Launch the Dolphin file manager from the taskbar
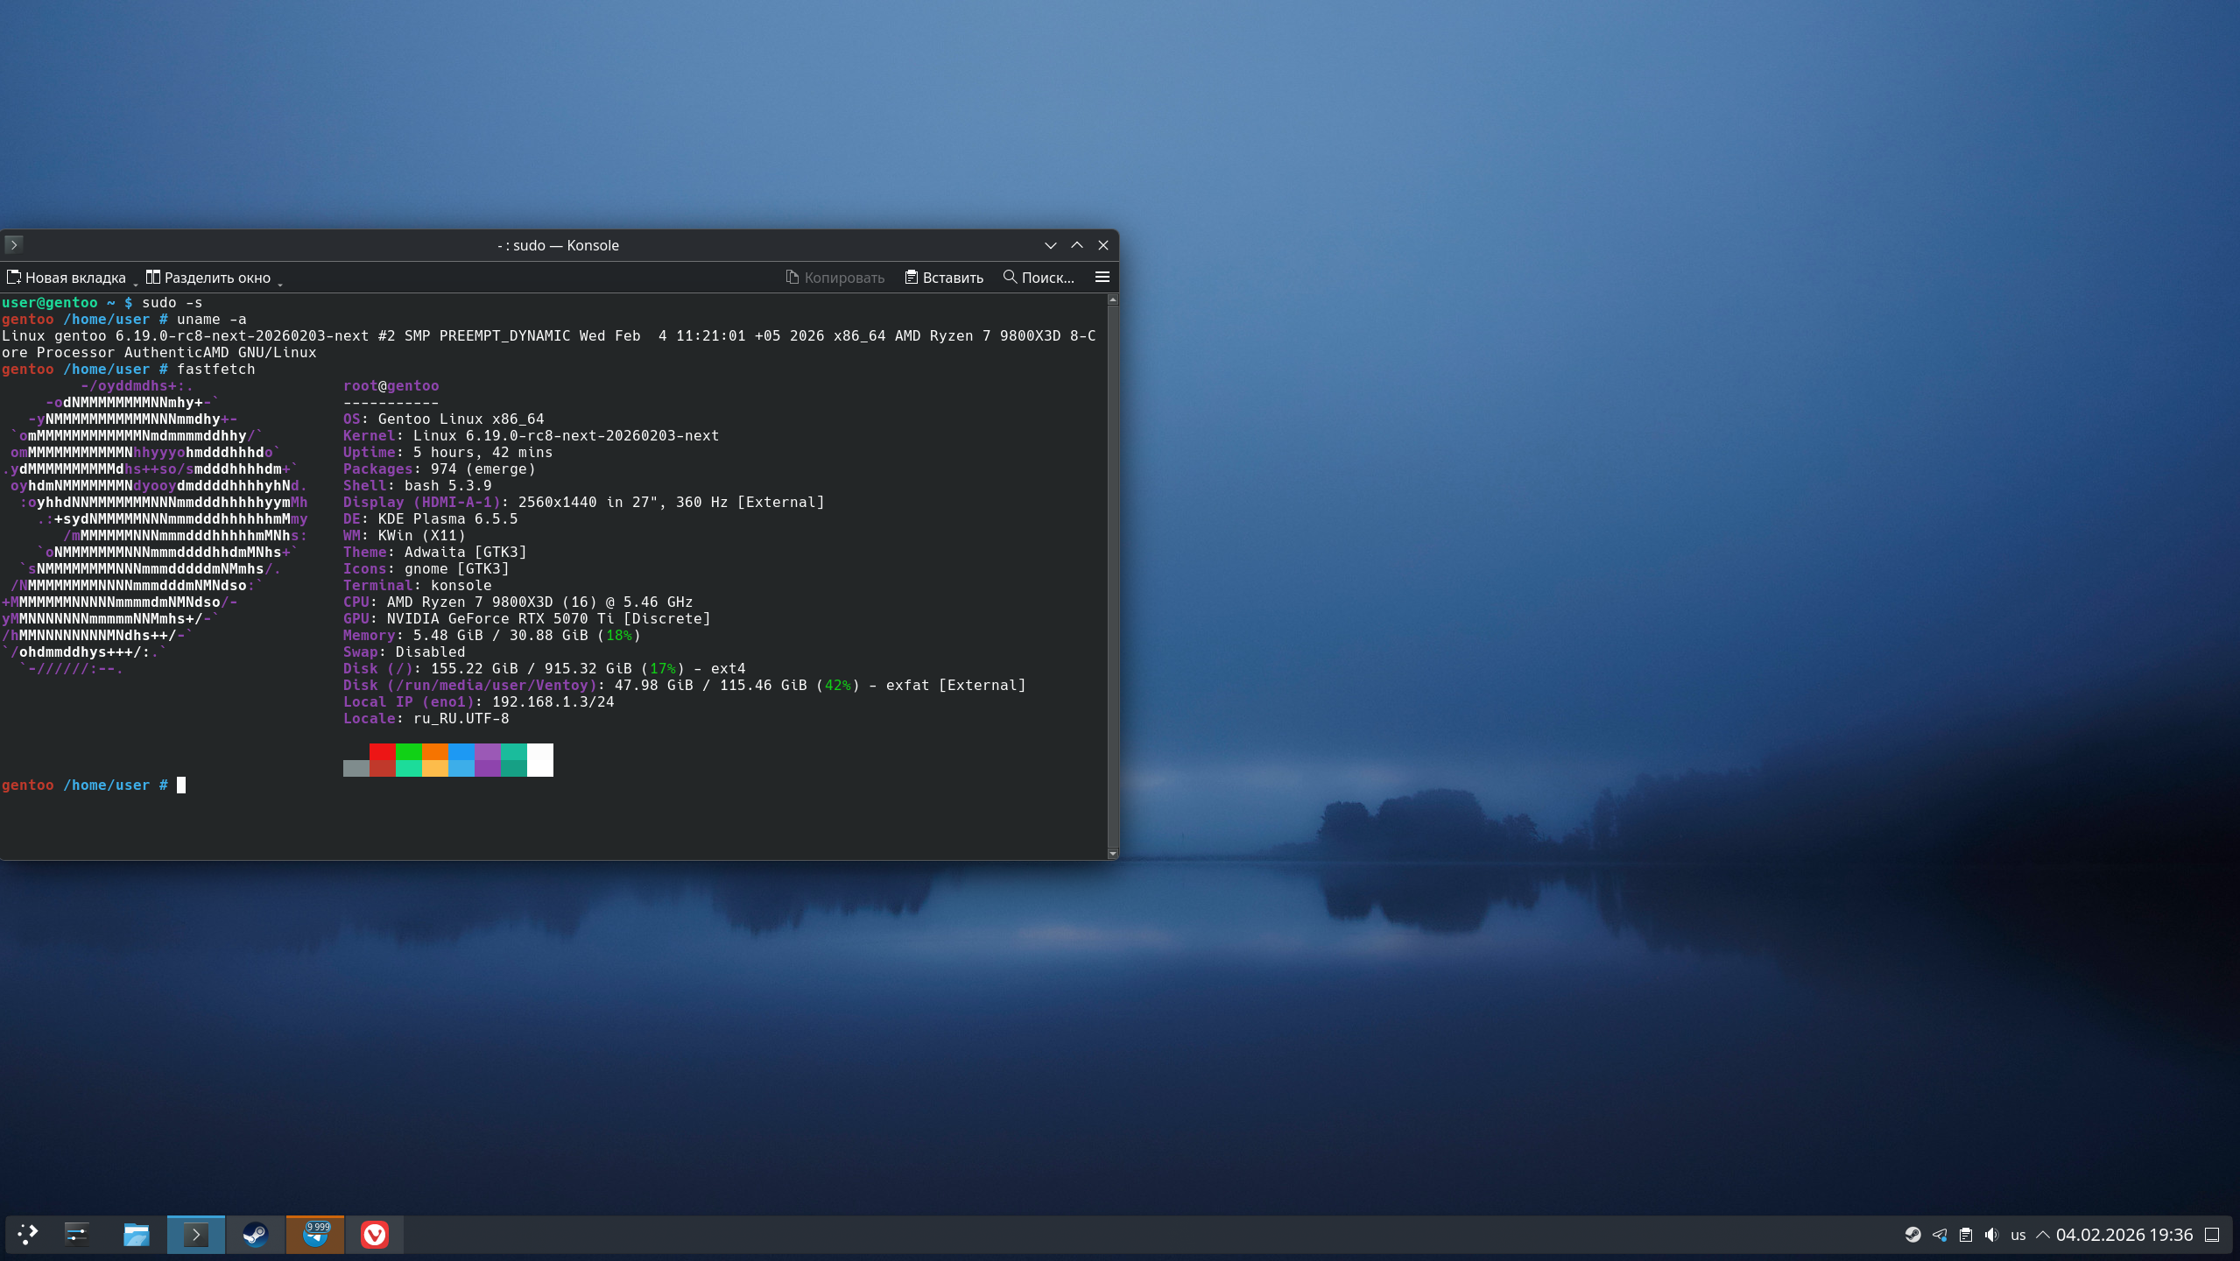This screenshot has height=1261, width=2240. (x=136, y=1235)
